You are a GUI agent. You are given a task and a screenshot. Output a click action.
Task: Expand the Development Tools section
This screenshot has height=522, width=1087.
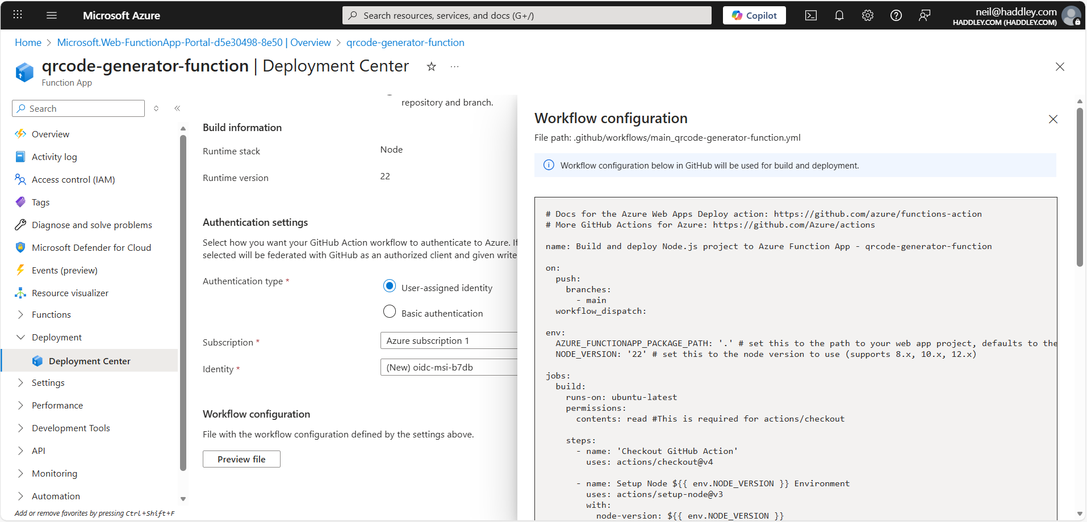20,428
